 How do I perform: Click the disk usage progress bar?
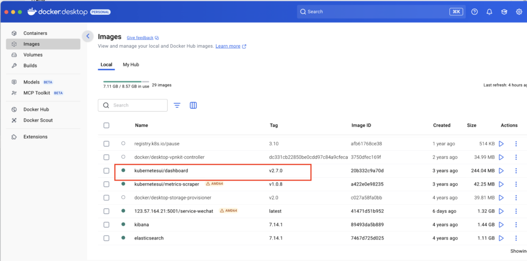(x=126, y=82)
